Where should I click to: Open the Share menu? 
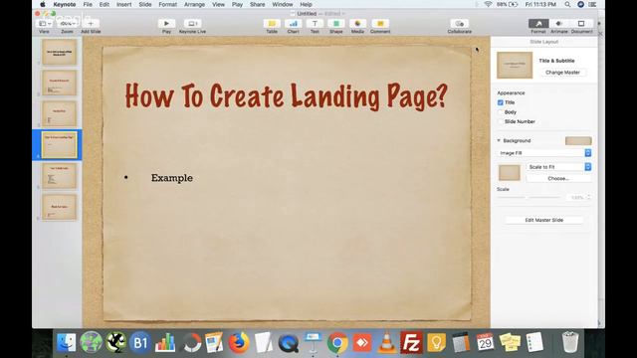257,4
